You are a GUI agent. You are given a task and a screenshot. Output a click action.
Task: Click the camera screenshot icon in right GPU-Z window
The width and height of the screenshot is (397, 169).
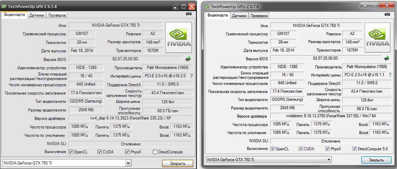387,14
